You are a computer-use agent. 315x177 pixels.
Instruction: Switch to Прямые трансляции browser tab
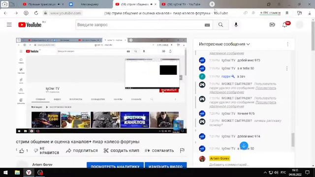coord(43,4)
